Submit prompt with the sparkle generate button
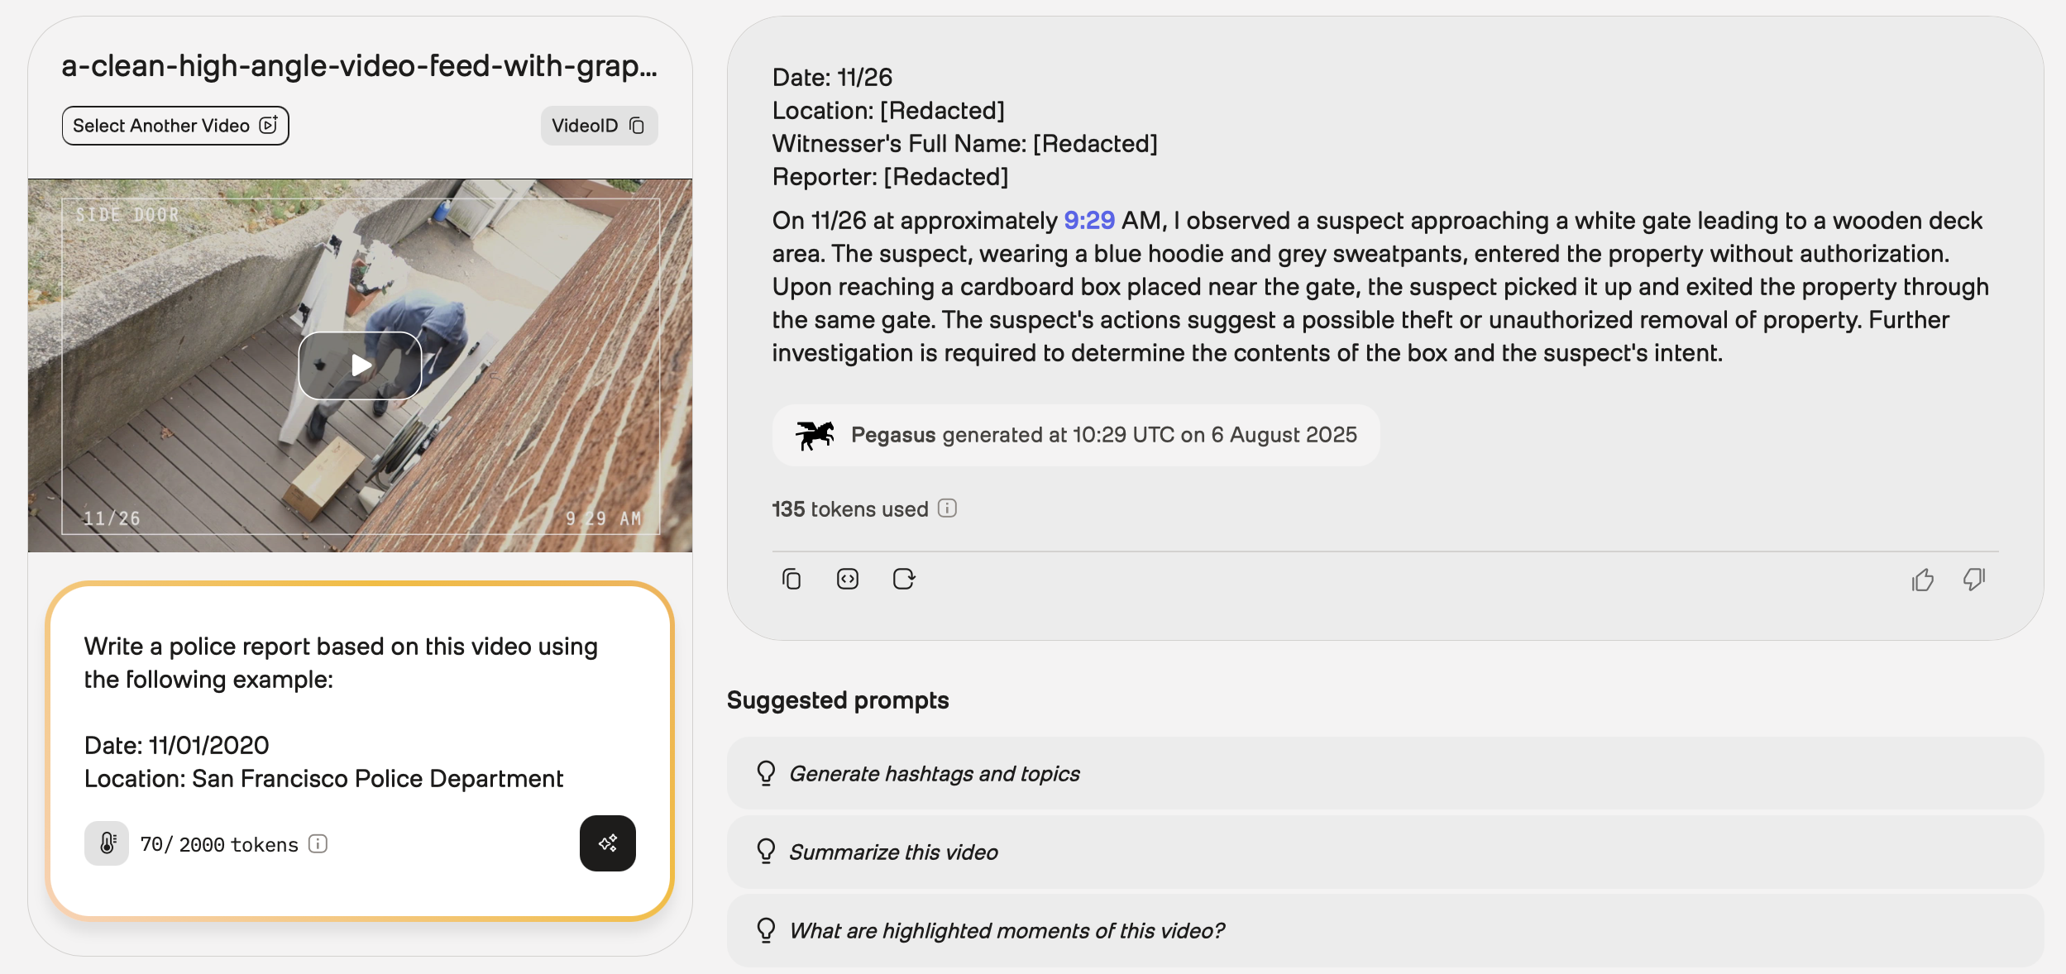2066x974 pixels. pos(607,843)
